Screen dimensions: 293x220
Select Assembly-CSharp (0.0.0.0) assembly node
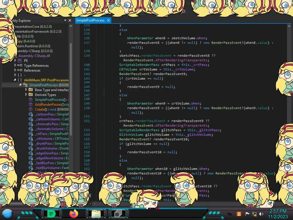[35, 51]
